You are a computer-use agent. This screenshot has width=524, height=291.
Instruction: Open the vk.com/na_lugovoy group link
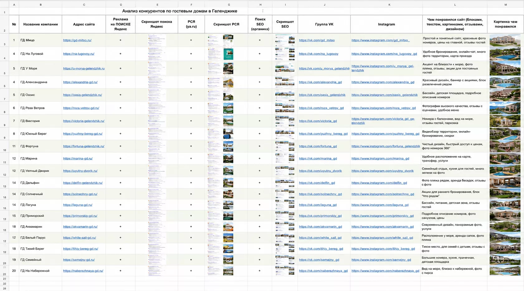click(x=318, y=54)
